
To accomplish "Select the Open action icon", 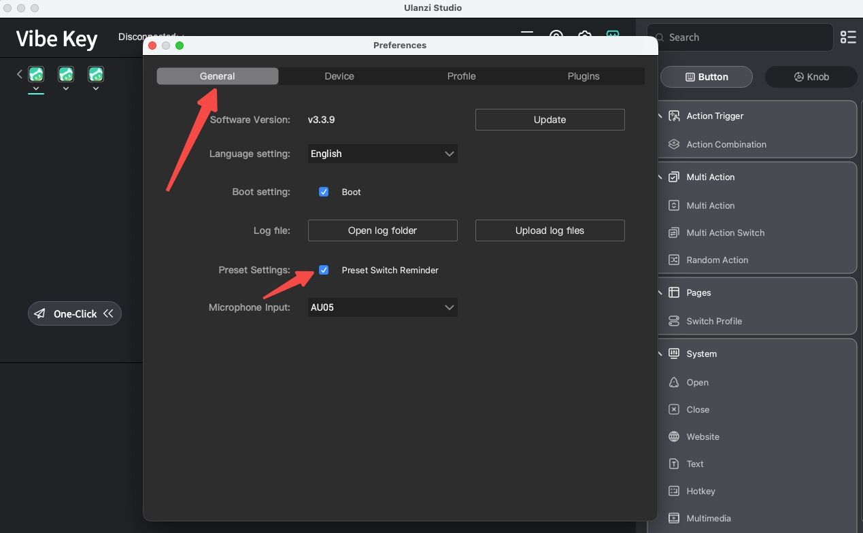I will tap(674, 382).
